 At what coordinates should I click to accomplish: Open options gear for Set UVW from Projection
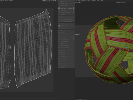pos(74,8)
